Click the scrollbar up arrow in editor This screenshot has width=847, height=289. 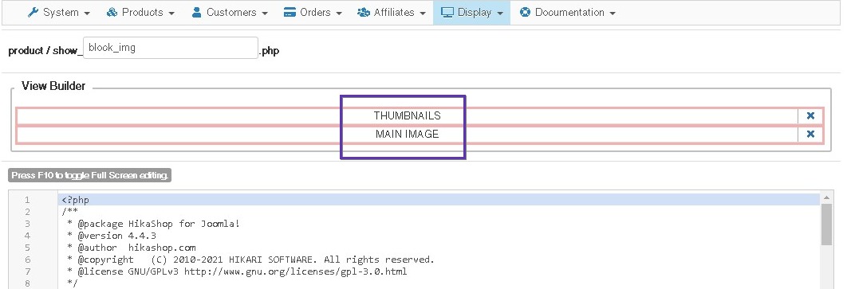coord(826,198)
